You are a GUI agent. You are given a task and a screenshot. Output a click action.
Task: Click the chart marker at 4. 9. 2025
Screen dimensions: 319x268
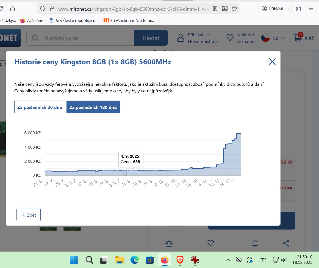(125, 173)
